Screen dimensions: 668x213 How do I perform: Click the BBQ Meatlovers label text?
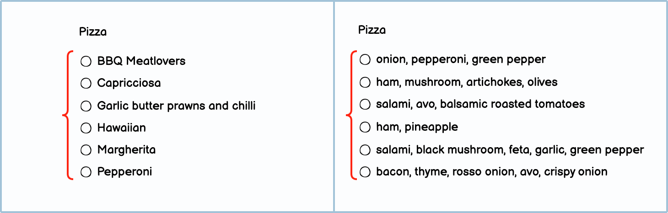click(x=141, y=61)
